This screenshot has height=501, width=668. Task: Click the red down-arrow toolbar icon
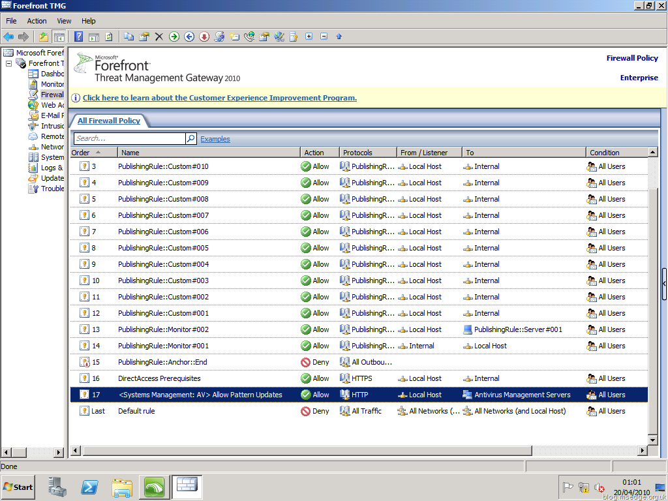[x=204, y=37]
